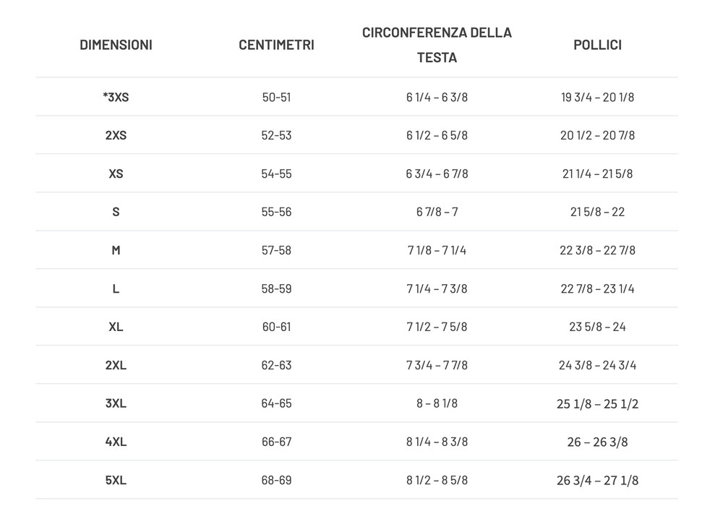Click the POLLICI column header
Screen dimensions: 723x519
(597, 45)
